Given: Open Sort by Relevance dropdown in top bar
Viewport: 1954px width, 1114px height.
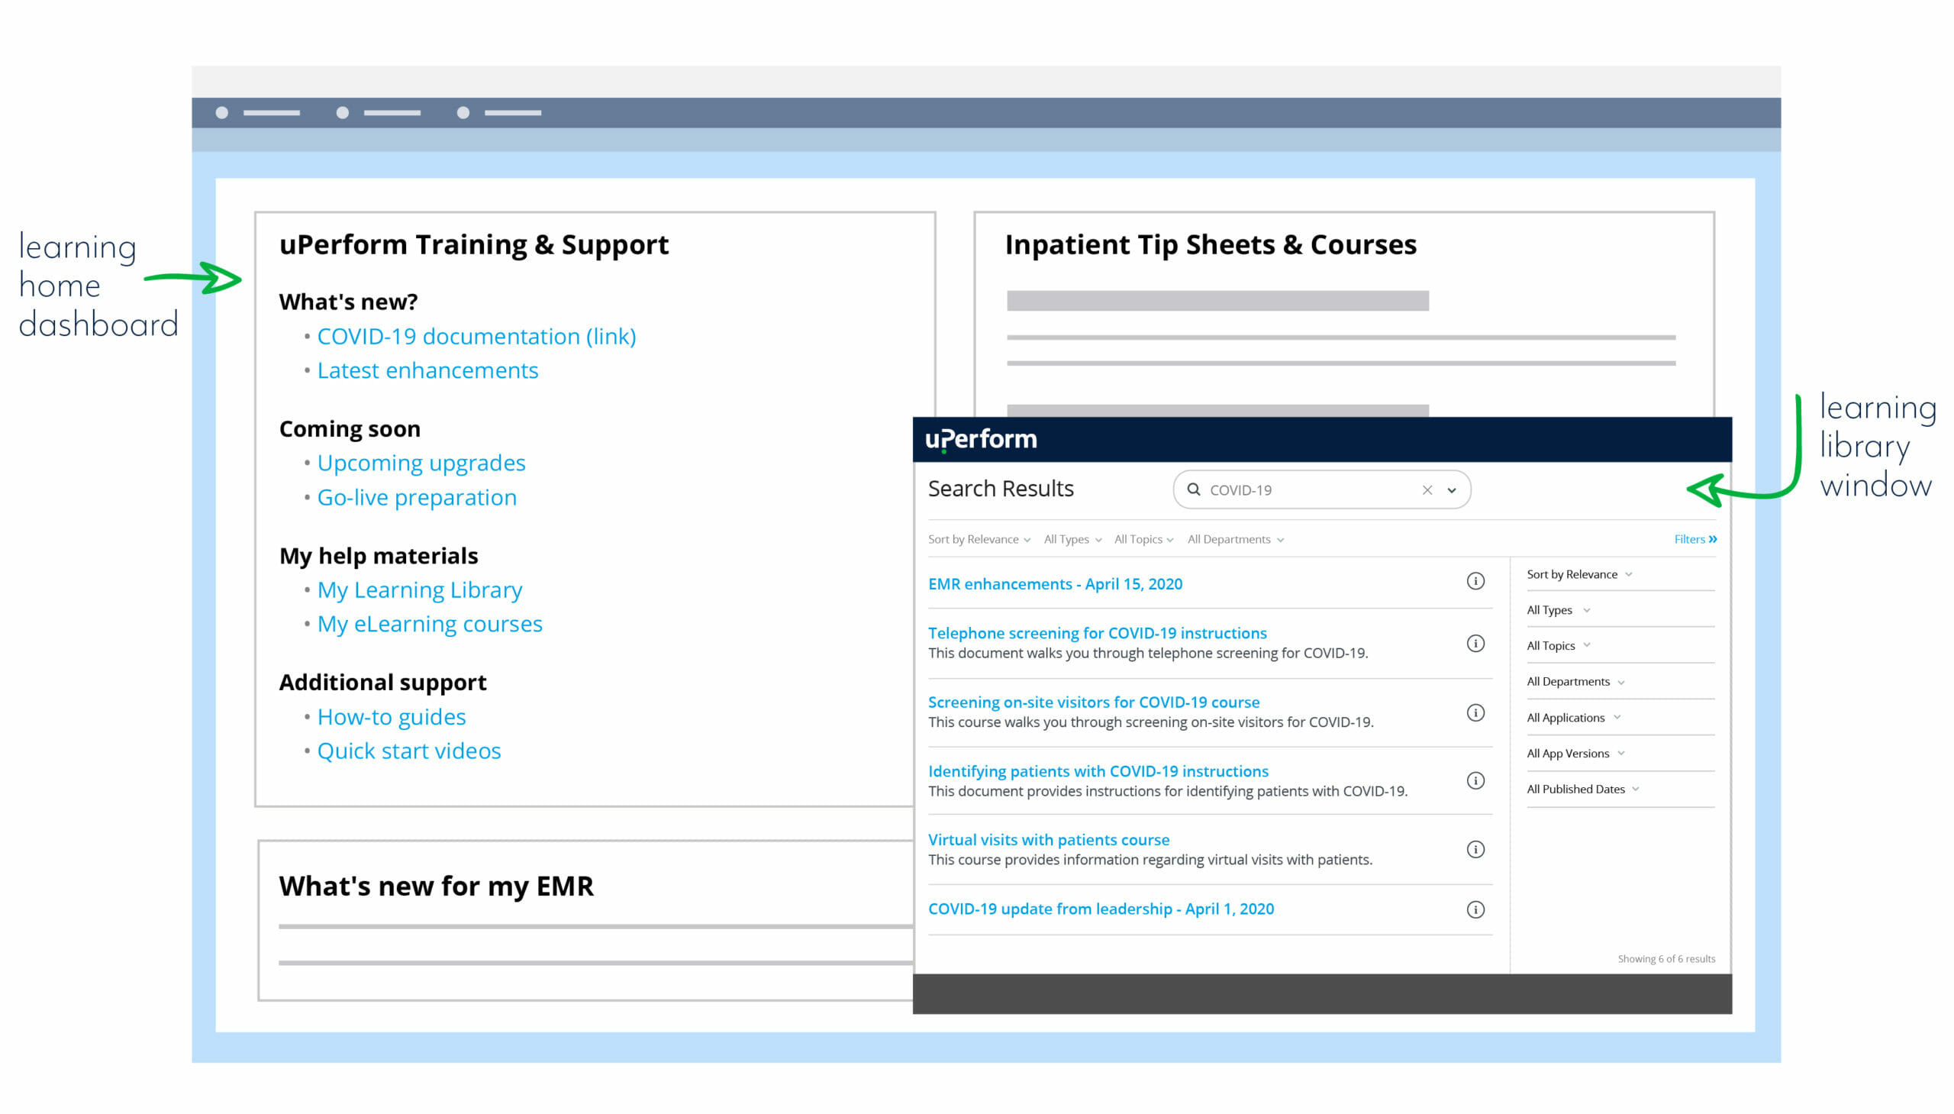Looking at the screenshot, I should (979, 539).
